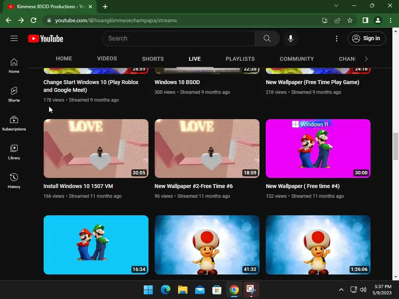Screen dimensions: 399x299
Task: Show hidden system tray icons
Action: (341, 290)
